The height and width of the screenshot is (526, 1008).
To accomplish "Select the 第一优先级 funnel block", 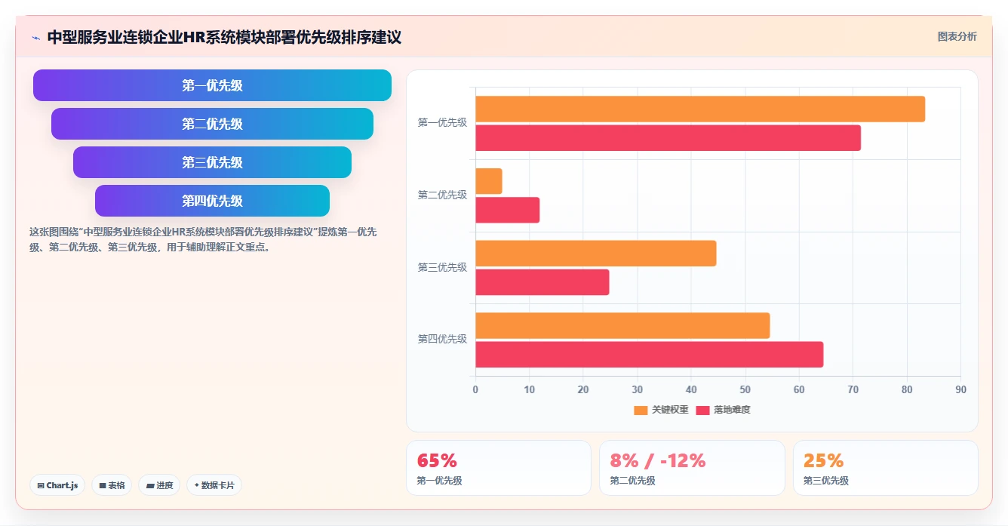I will 212,85.
